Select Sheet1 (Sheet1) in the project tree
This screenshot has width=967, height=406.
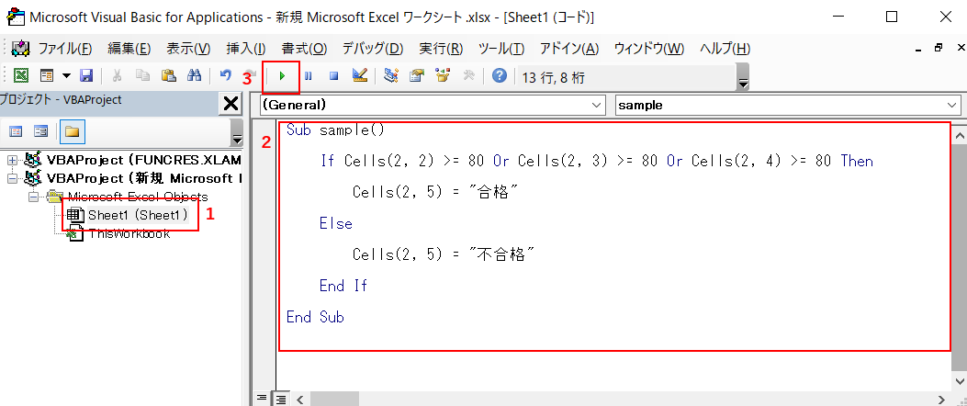[x=138, y=215]
